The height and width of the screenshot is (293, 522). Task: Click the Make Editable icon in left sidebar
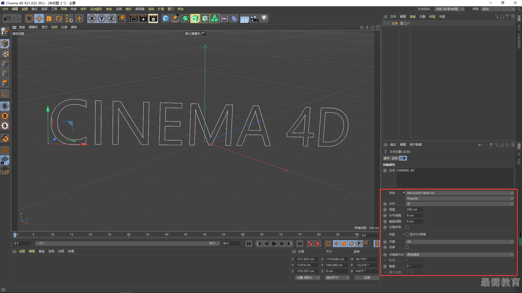click(5, 31)
